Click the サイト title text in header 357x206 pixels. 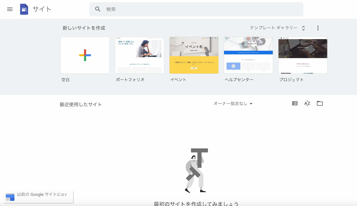[42, 9]
